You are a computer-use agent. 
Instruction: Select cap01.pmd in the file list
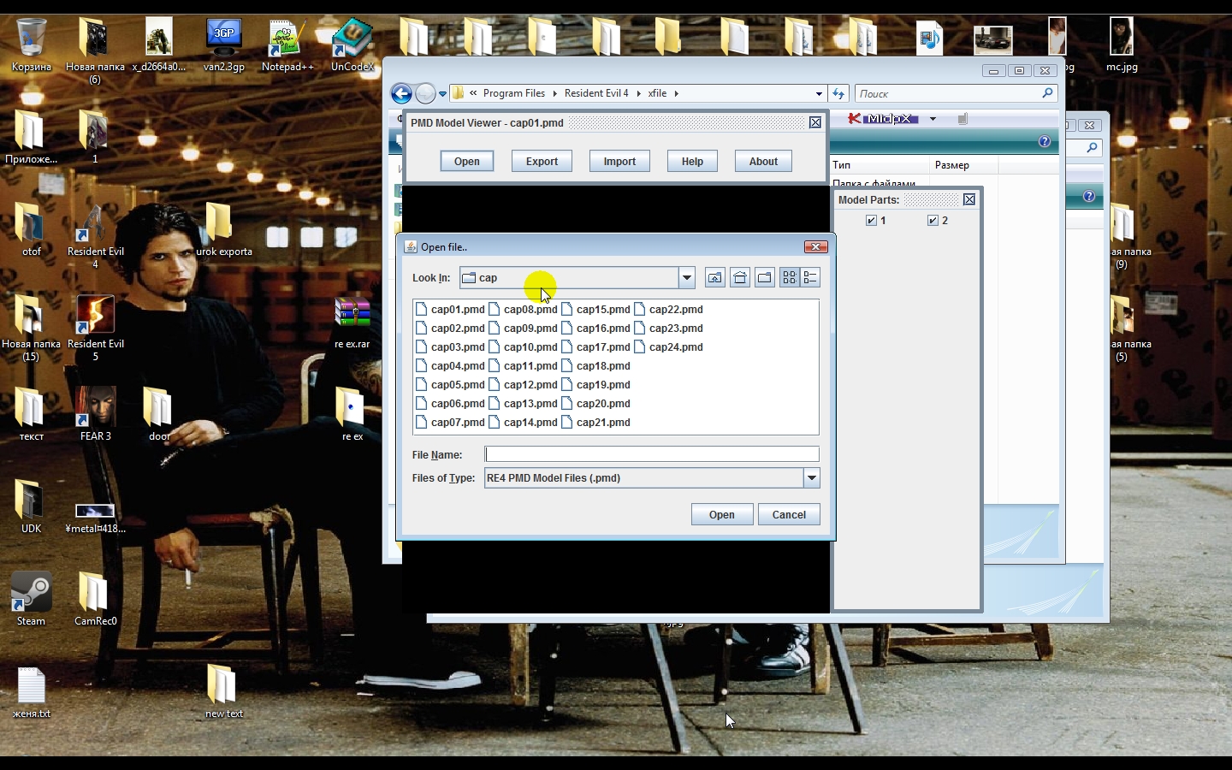(x=450, y=310)
